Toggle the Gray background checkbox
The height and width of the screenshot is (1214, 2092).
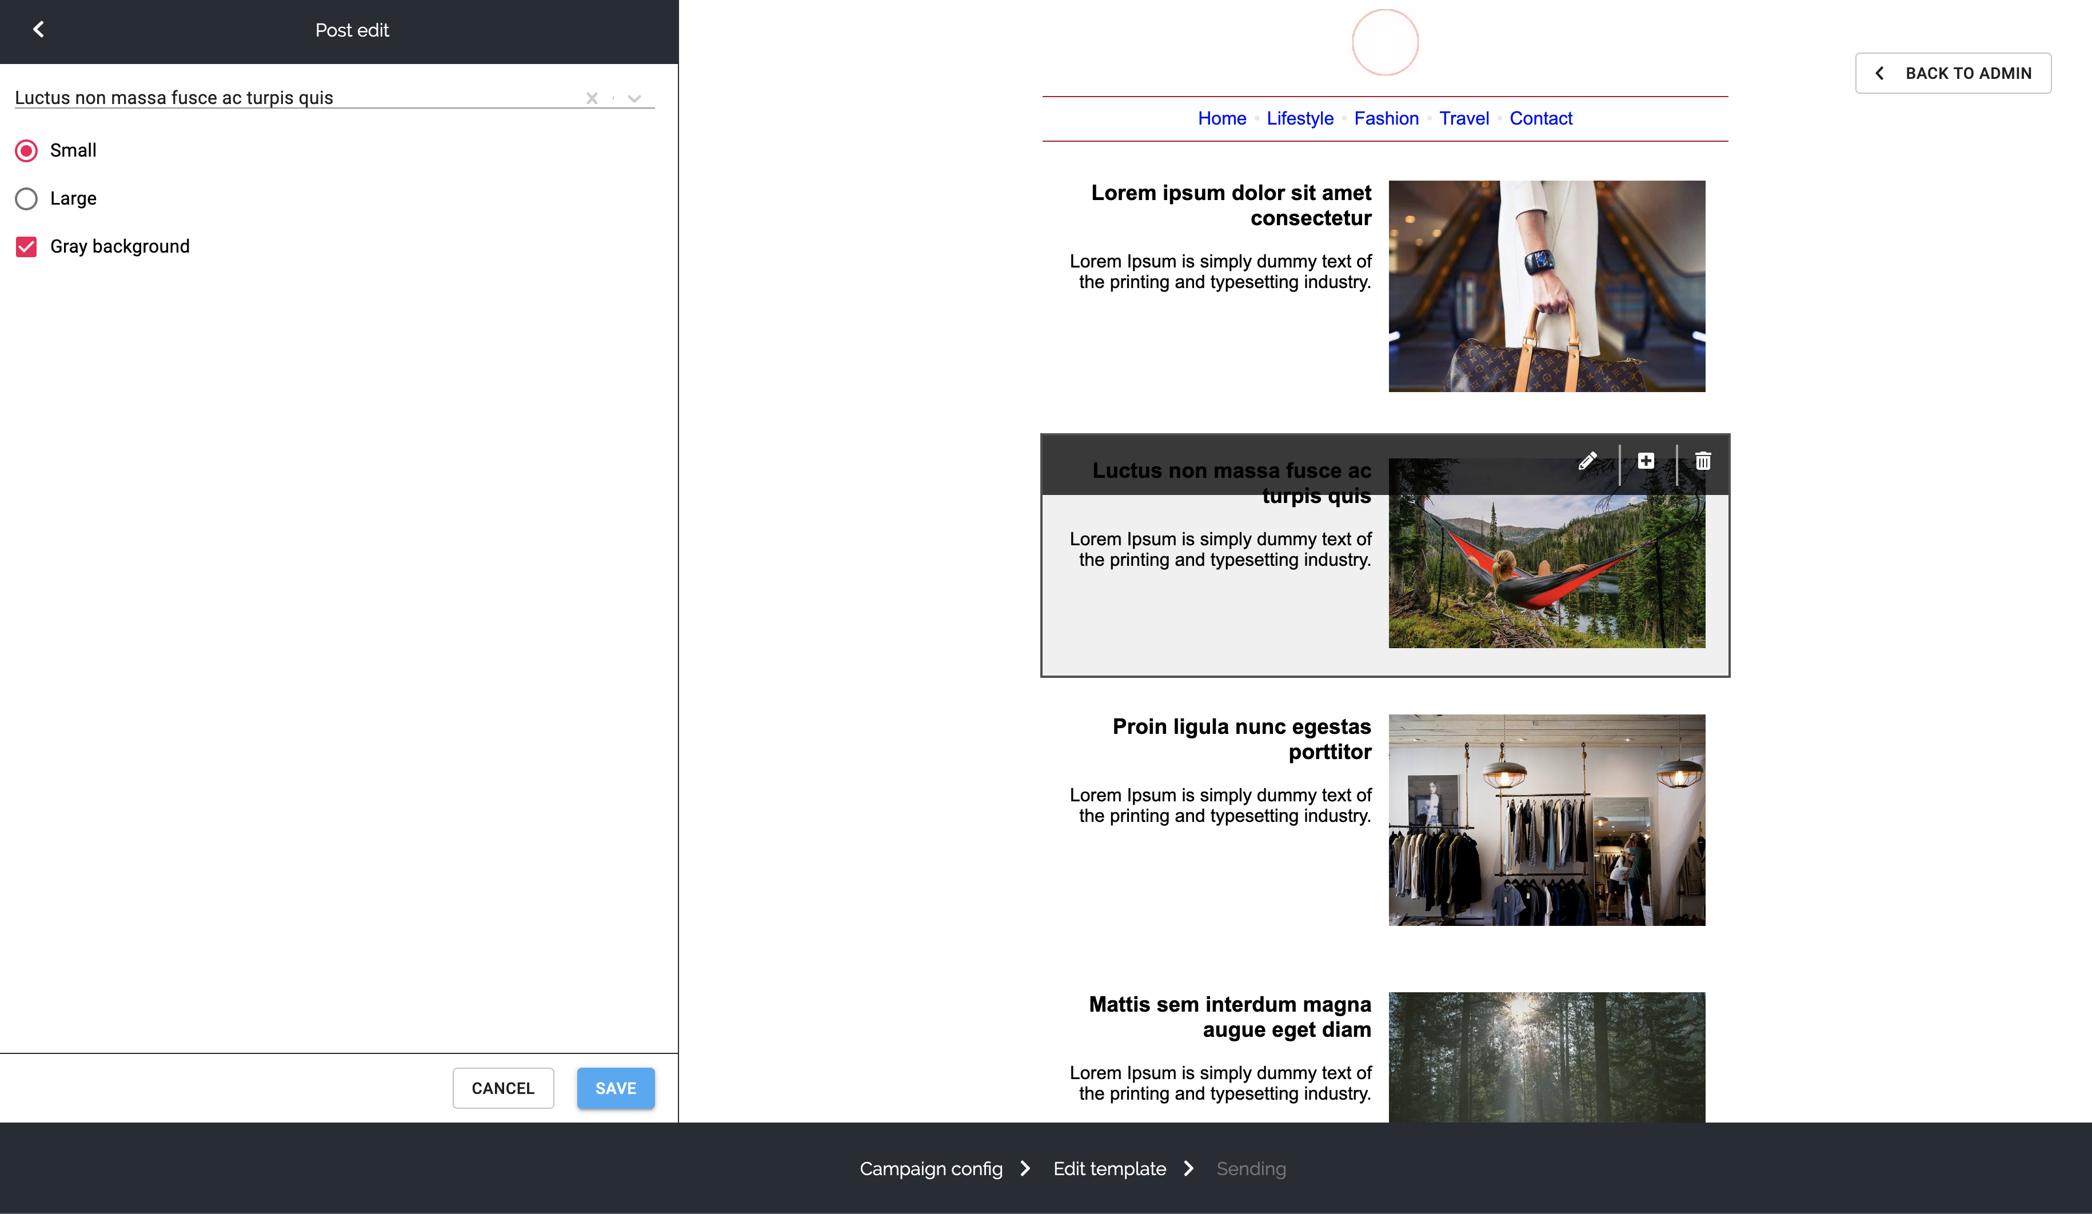[x=26, y=246]
